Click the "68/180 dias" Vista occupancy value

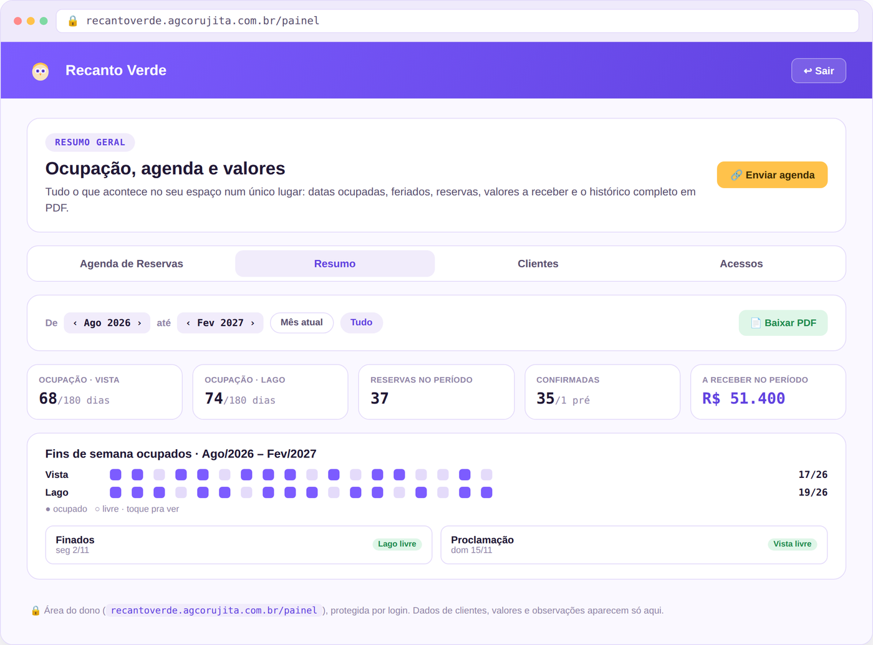[74, 399]
